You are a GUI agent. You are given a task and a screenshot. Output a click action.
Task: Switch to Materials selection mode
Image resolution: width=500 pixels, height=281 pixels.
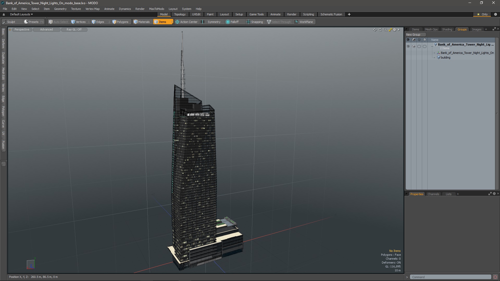coord(142,22)
